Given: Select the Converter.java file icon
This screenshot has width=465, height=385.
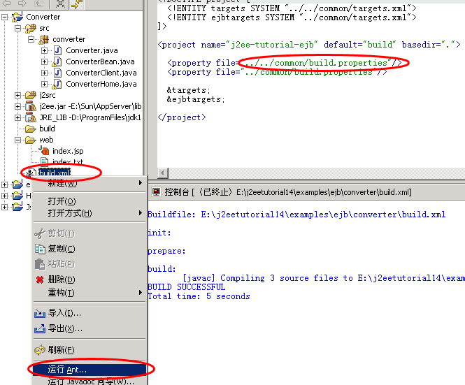Looking at the screenshot, I should (x=58, y=50).
